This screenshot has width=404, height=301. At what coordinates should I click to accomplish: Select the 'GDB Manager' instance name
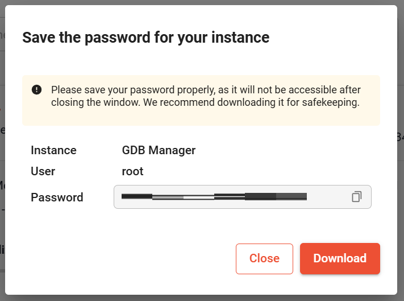[x=159, y=150]
